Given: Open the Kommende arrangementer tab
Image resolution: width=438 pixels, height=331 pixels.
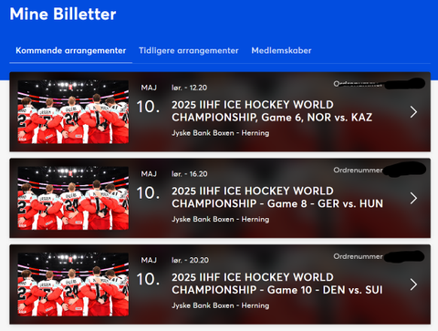Looking at the screenshot, I should (70, 50).
